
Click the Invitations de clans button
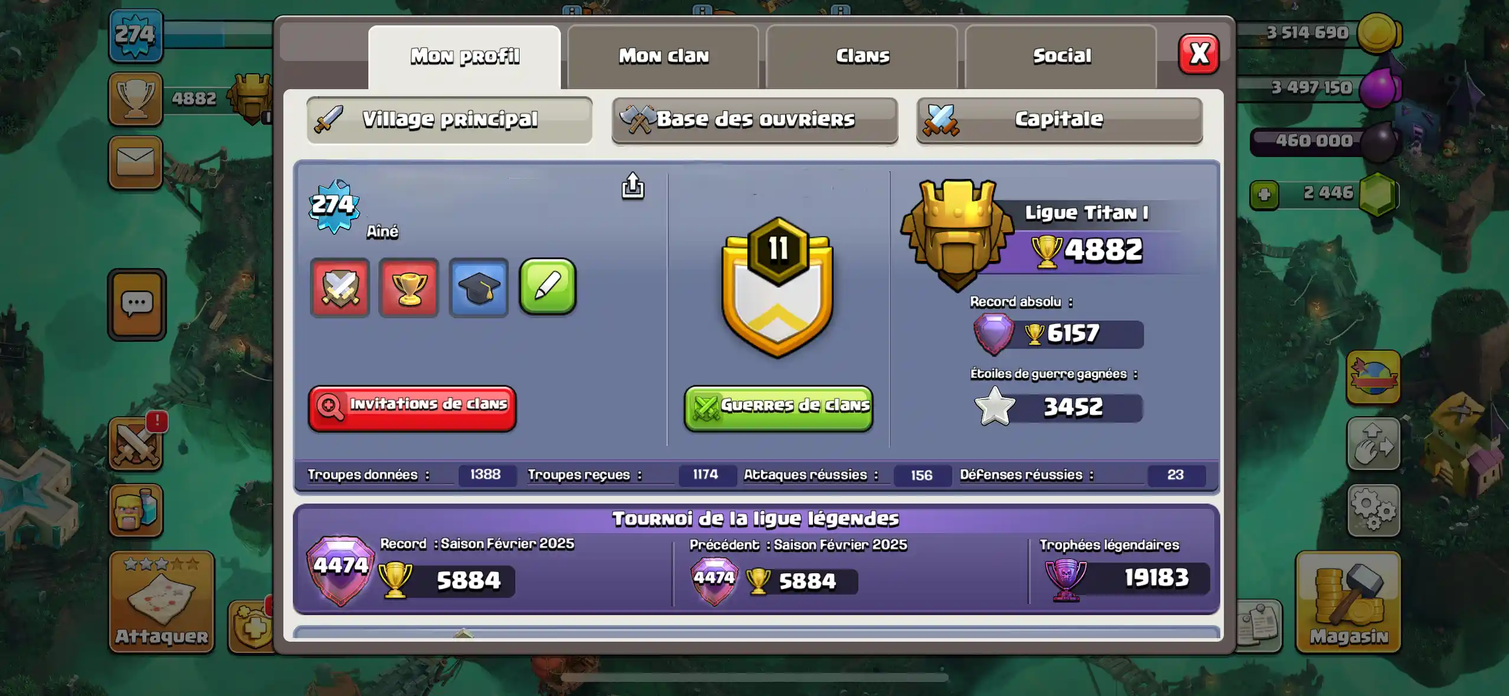pyautogui.click(x=412, y=408)
